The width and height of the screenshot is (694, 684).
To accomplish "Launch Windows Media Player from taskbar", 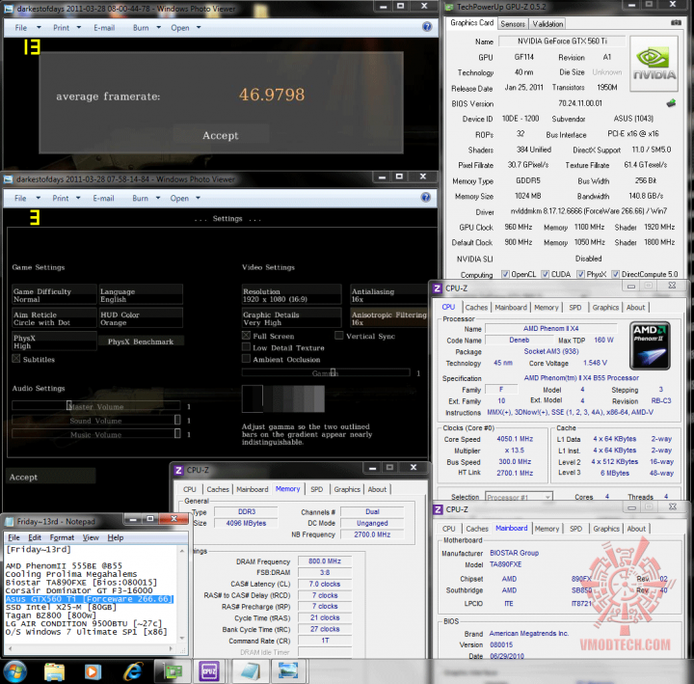I will click(93, 672).
